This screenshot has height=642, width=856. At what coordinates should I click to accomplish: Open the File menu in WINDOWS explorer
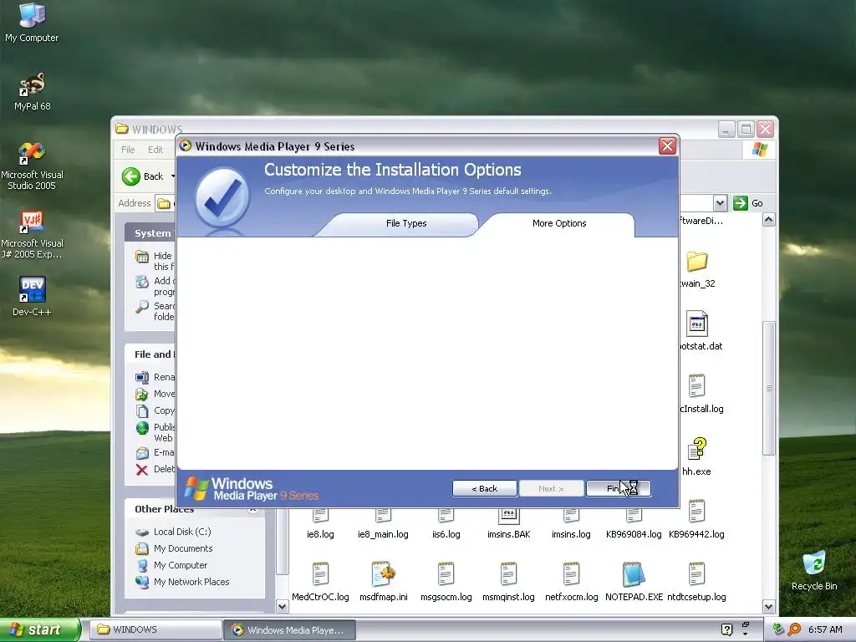tap(128, 150)
